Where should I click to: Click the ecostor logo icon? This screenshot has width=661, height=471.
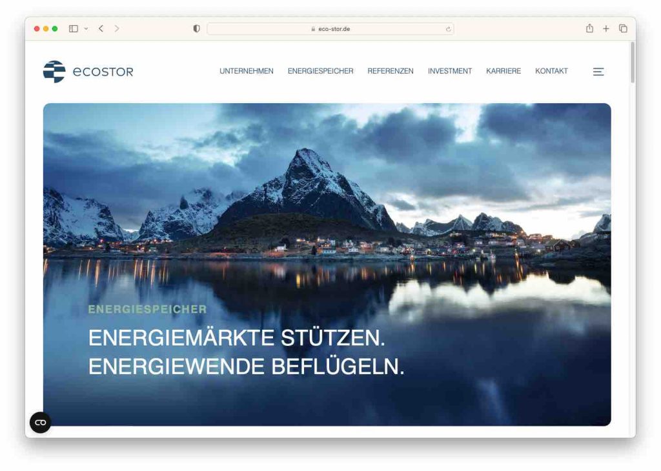click(x=54, y=72)
